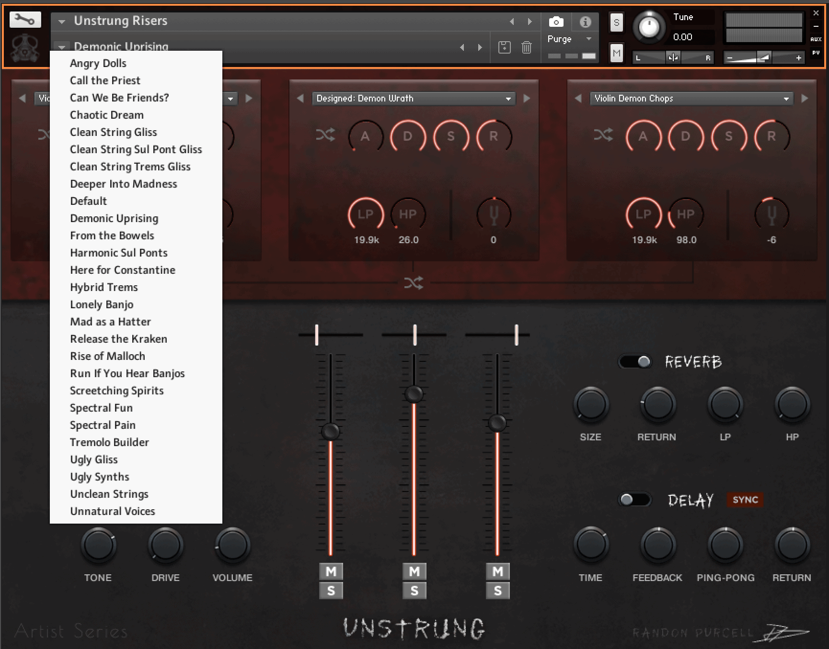The width and height of the screenshot is (829, 649).
Task: Choose Angry Dolls preset
Action: (98, 63)
